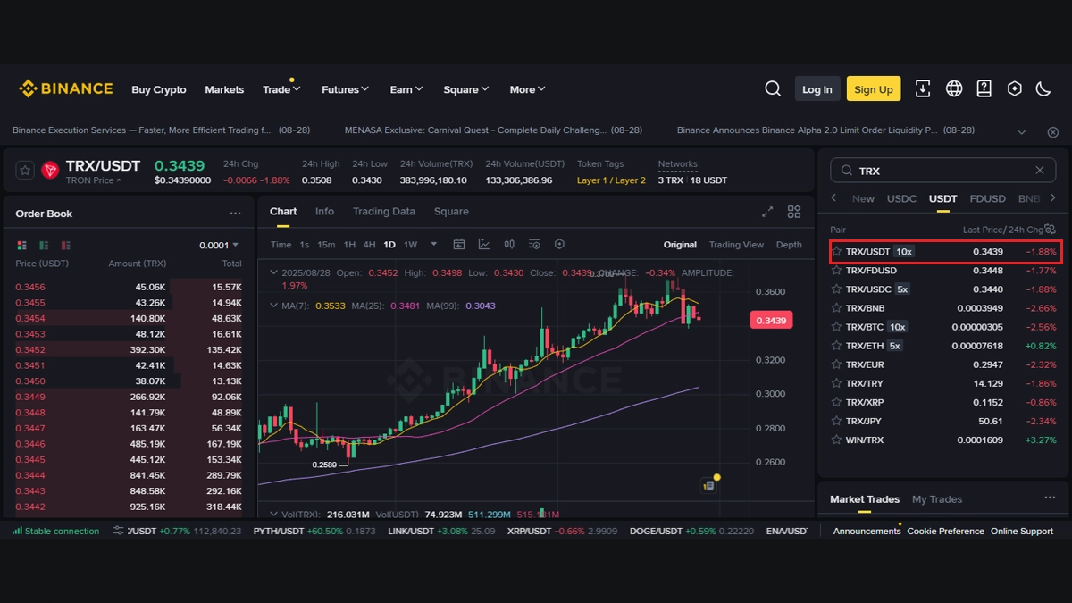Switch to My Trades tab
Viewport: 1072px width, 603px height.
point(937,499)
